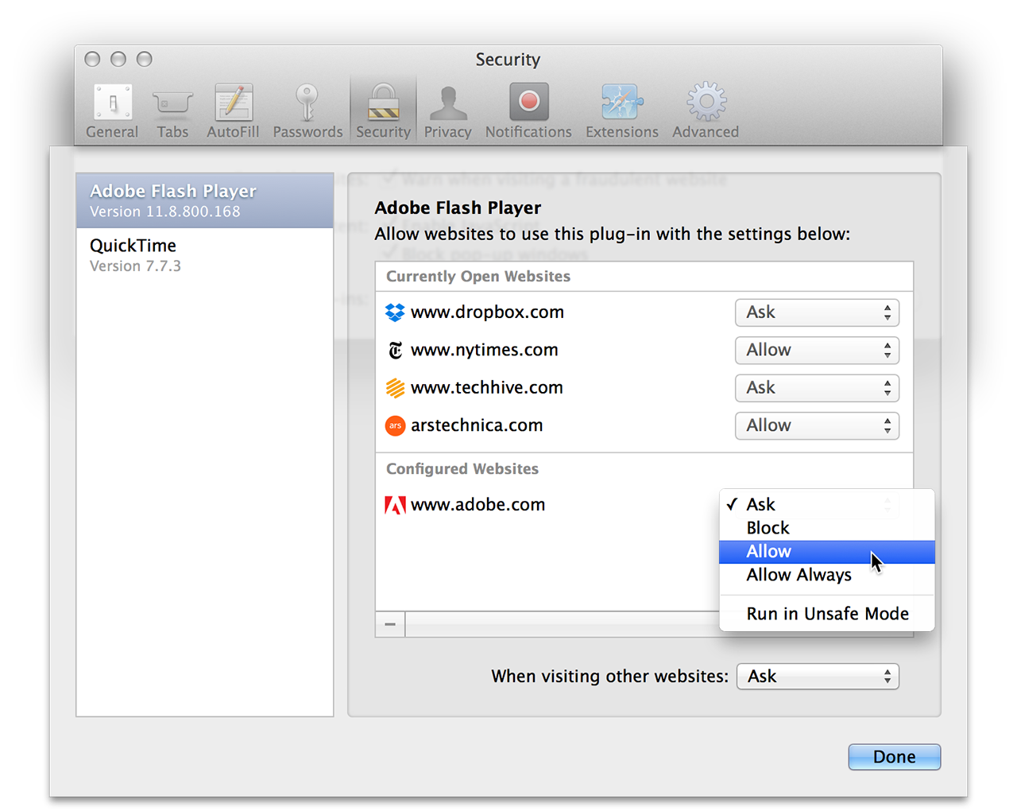
Task: Click the Done button
Action: coord(895,757)
